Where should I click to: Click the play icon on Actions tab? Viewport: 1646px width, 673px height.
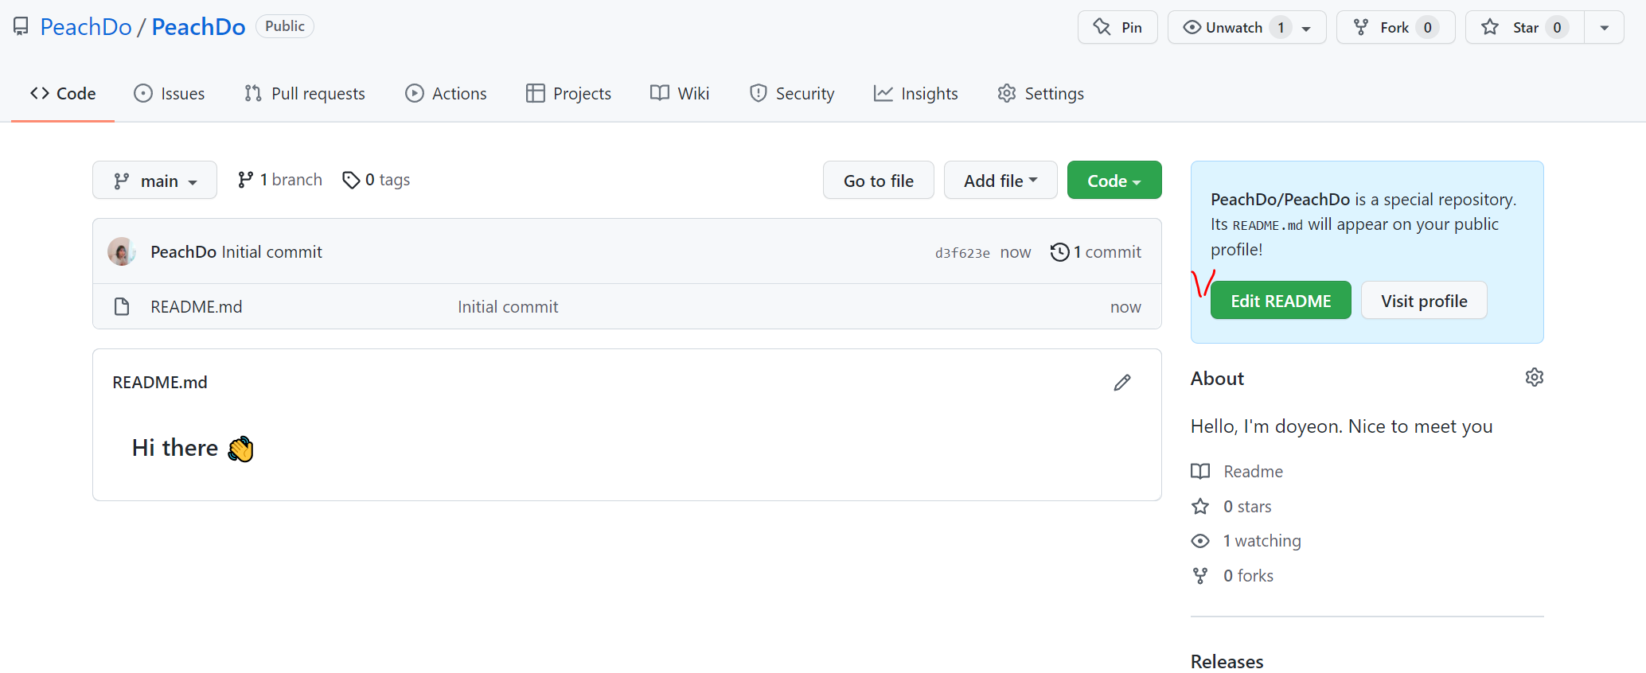click(415, 93)
